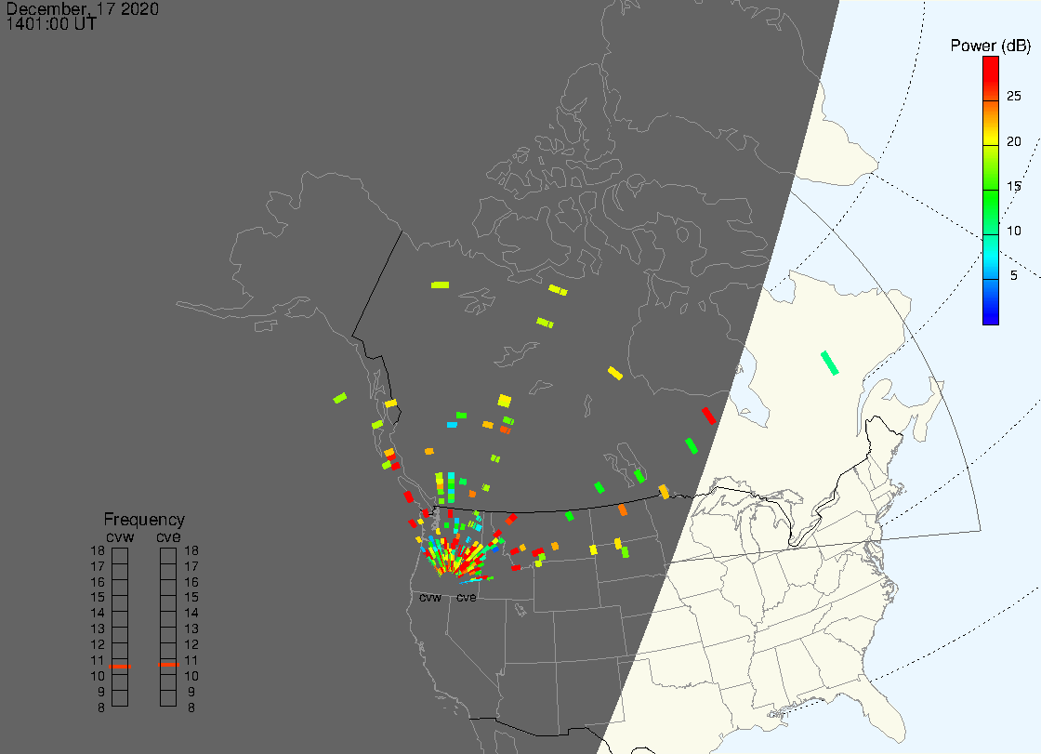Click 14 on the cvw frequency scale
This screenshot has height=754, width=1041.
[98, 614]
